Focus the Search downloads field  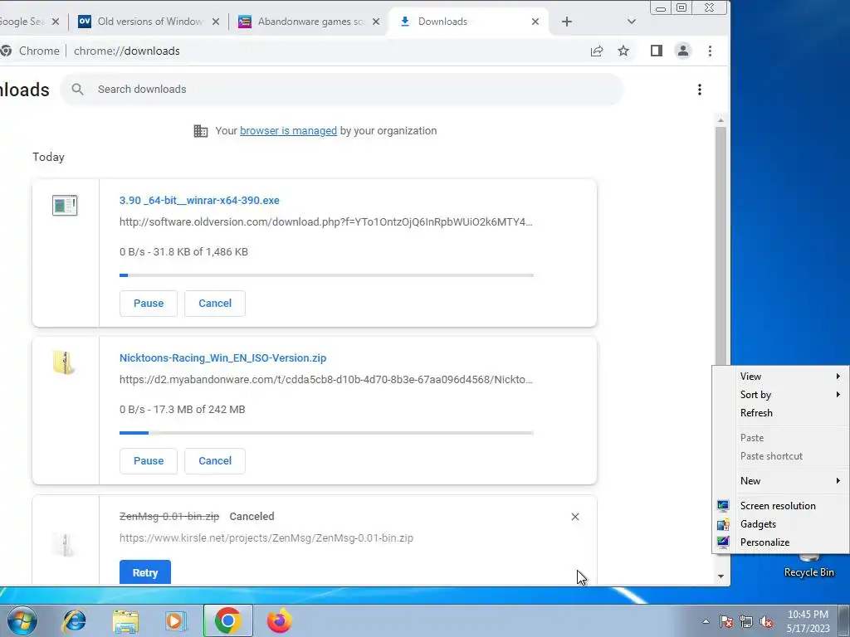tap(342, 90)
